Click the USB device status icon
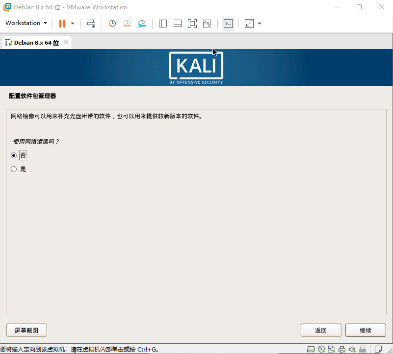This screenshot has height=354, width=393. point(363,349)
